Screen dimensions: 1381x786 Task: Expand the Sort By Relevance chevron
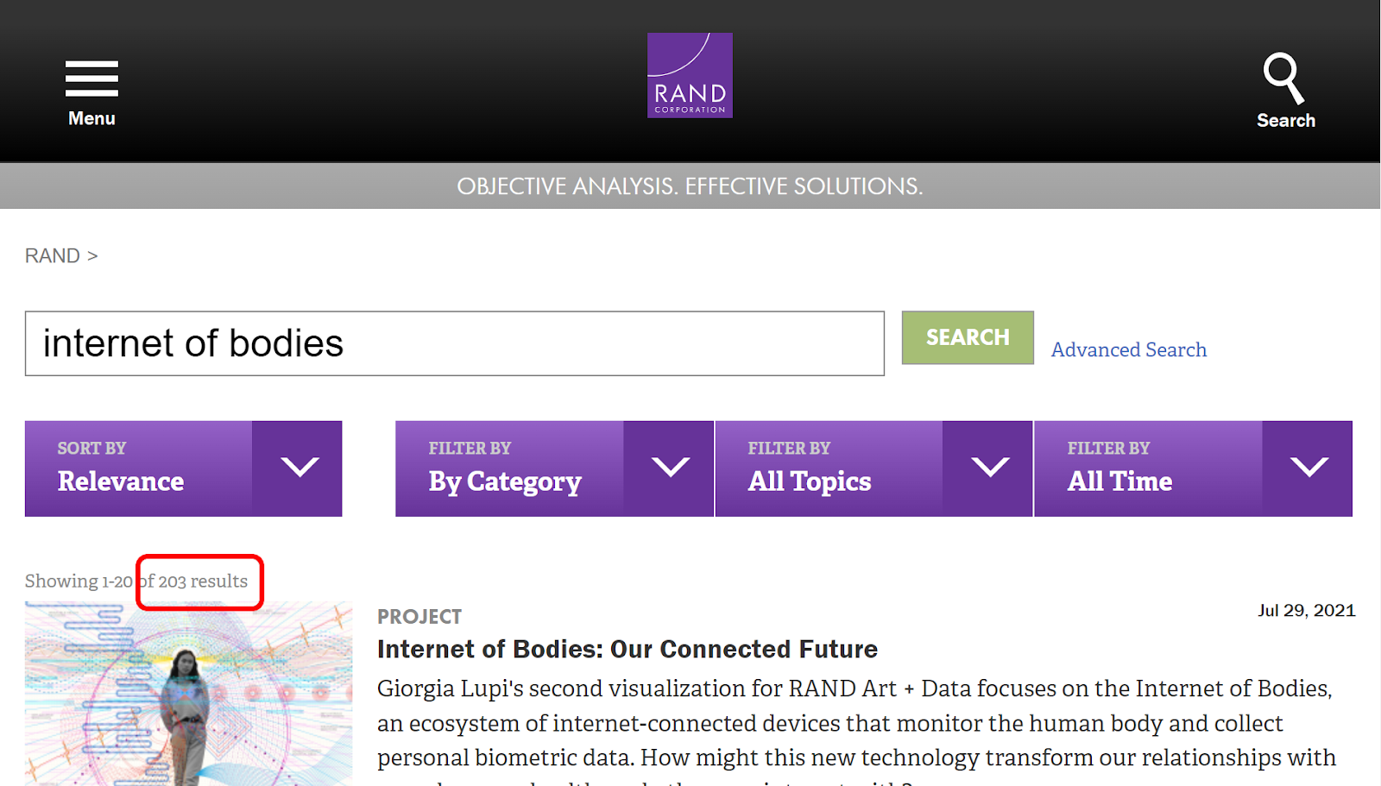click(x=299, y=468)
